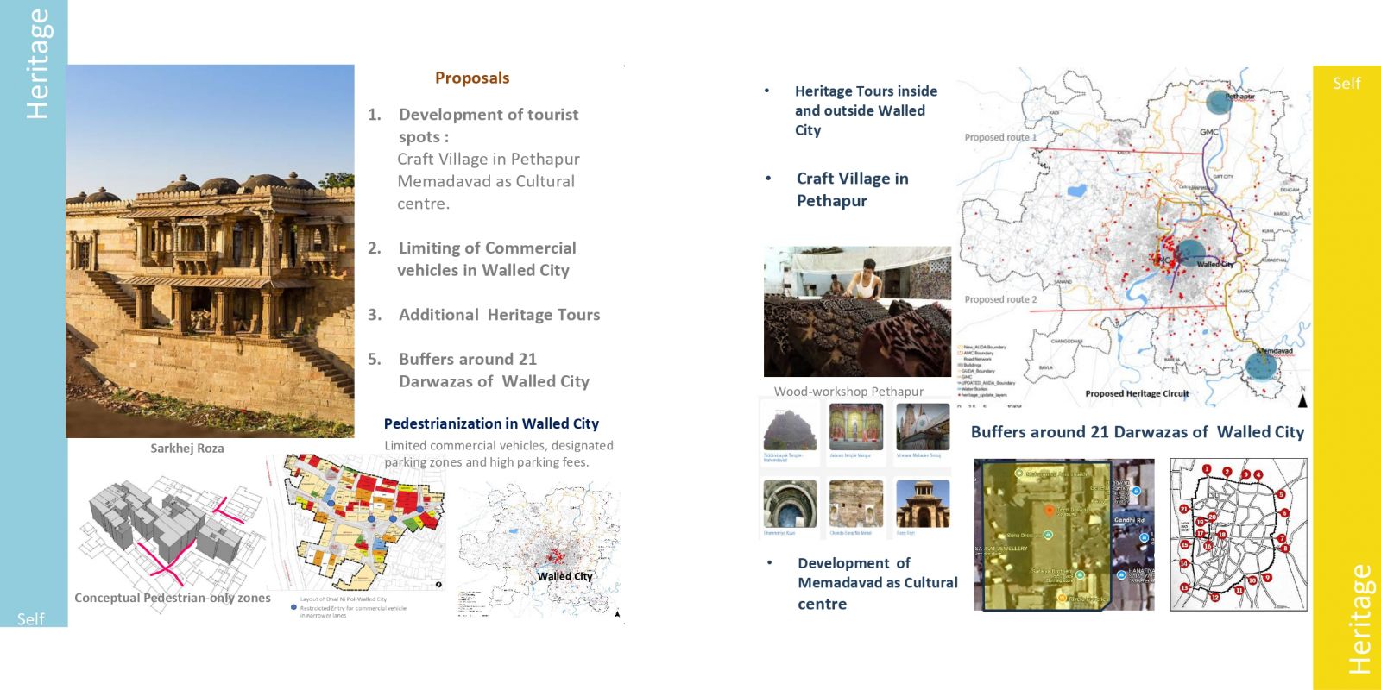Click 'Conceptual Pedestrian-only zones' caption
Image resolution: width=1381 pixels, height=690 pixels.
pyautogui.click(x=173, y=598)
